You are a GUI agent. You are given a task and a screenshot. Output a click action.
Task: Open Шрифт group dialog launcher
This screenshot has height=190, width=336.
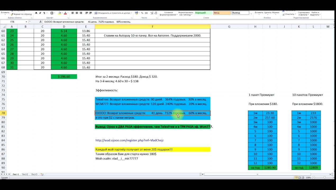click(x=68, y=18)
